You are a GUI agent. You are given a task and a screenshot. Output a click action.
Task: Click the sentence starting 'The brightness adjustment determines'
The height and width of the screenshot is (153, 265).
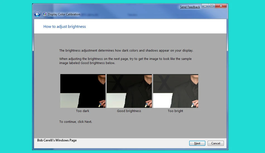click(x=126, y=50)
